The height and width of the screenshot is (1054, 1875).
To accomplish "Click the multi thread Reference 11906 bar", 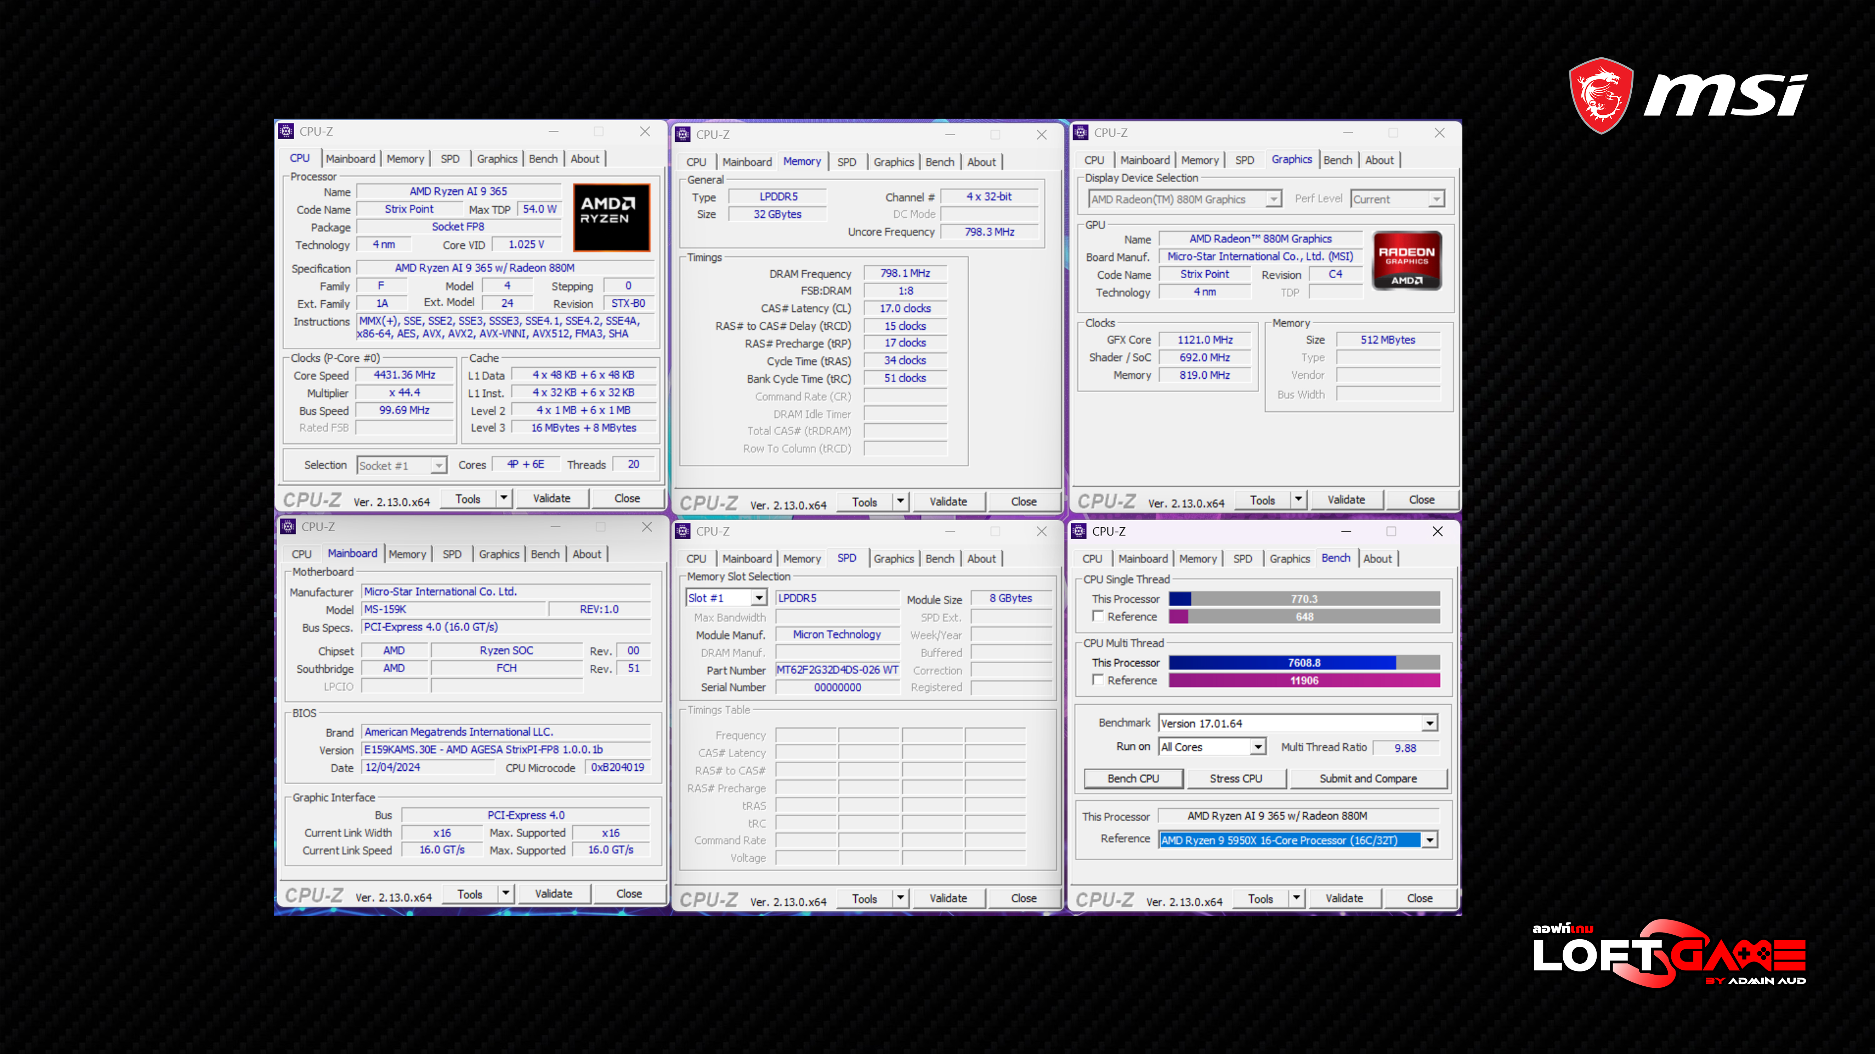I will pos(1304,681).
